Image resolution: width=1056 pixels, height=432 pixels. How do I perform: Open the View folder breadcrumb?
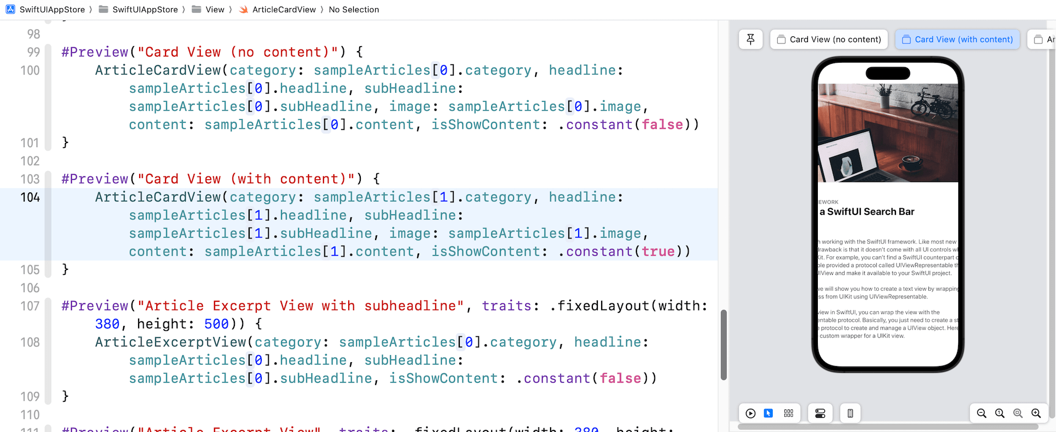click(215, 9)
